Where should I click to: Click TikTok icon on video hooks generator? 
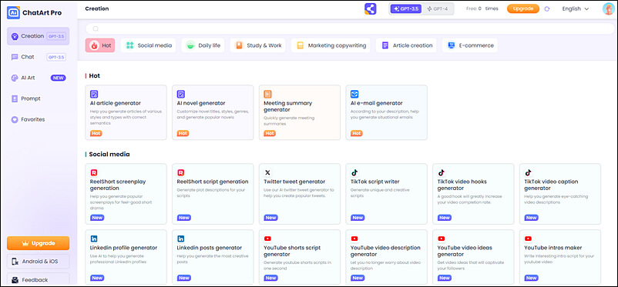[x=441, y=172]
